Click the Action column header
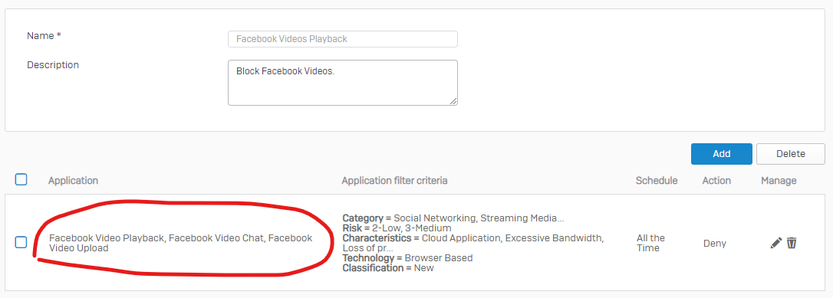Image resolution: width=833 pixels, height=298 pixels. coord(716,180)
